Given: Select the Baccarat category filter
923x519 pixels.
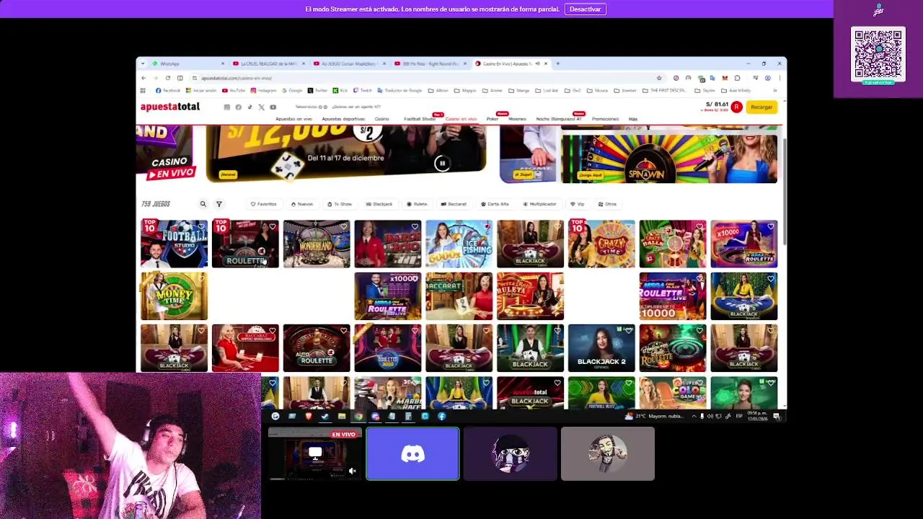Looking at the screenshot, I should pos(454,204).
